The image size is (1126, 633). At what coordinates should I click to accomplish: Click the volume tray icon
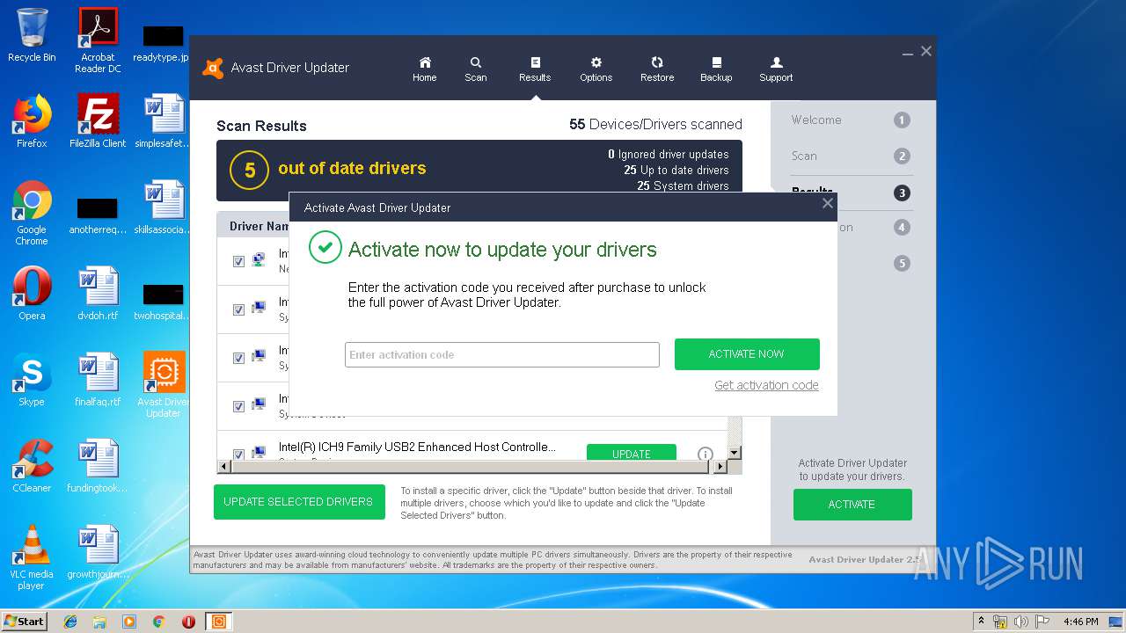tap(1021, 622)
